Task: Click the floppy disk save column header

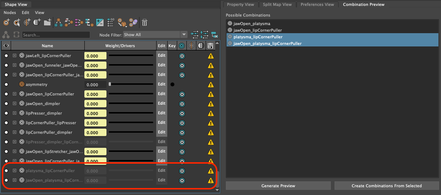Action: 210,46
